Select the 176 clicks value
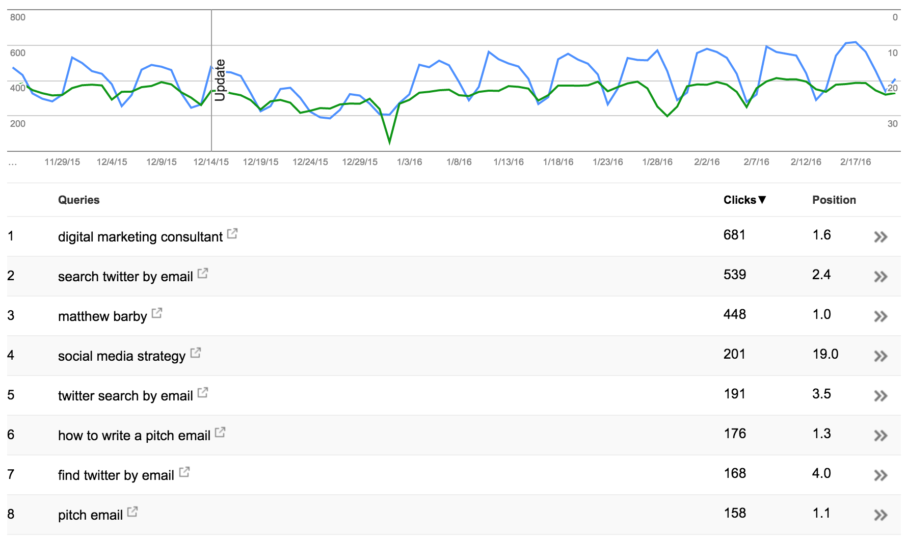This screenshot has width=907, height=537. coord(735,434)
